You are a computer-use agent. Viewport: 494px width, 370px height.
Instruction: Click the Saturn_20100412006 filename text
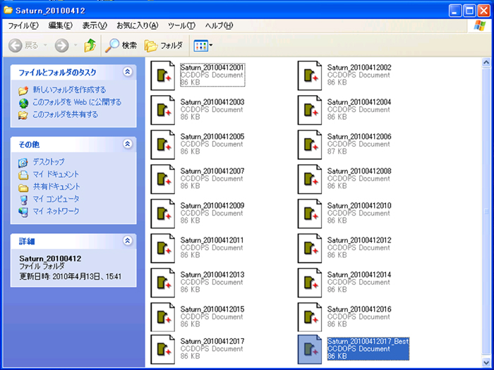coord(359,137)
